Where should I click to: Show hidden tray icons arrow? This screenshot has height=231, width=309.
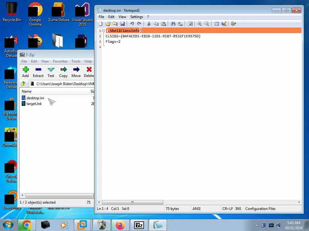pyautogui.click(x=256, y=225)
